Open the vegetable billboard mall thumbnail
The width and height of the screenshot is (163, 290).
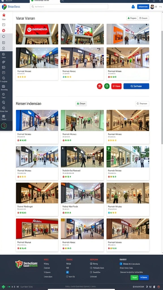coord(82,34)
